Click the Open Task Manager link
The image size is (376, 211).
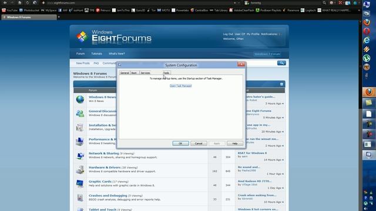(180, 86)
